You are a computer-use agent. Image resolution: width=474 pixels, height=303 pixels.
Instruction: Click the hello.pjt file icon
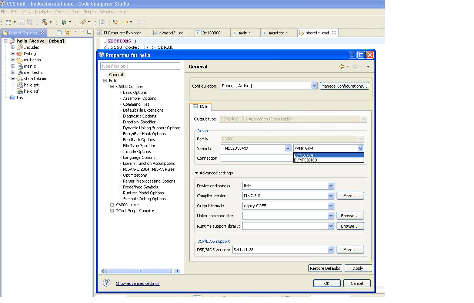pyautogui.click(x=20, y=85)
